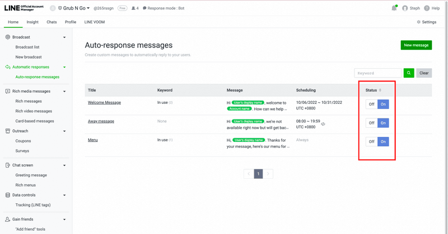The height and width of the screenshot is (234, 448).
Task: Click the Steph user avatar icon
Action: pos(405,8)
